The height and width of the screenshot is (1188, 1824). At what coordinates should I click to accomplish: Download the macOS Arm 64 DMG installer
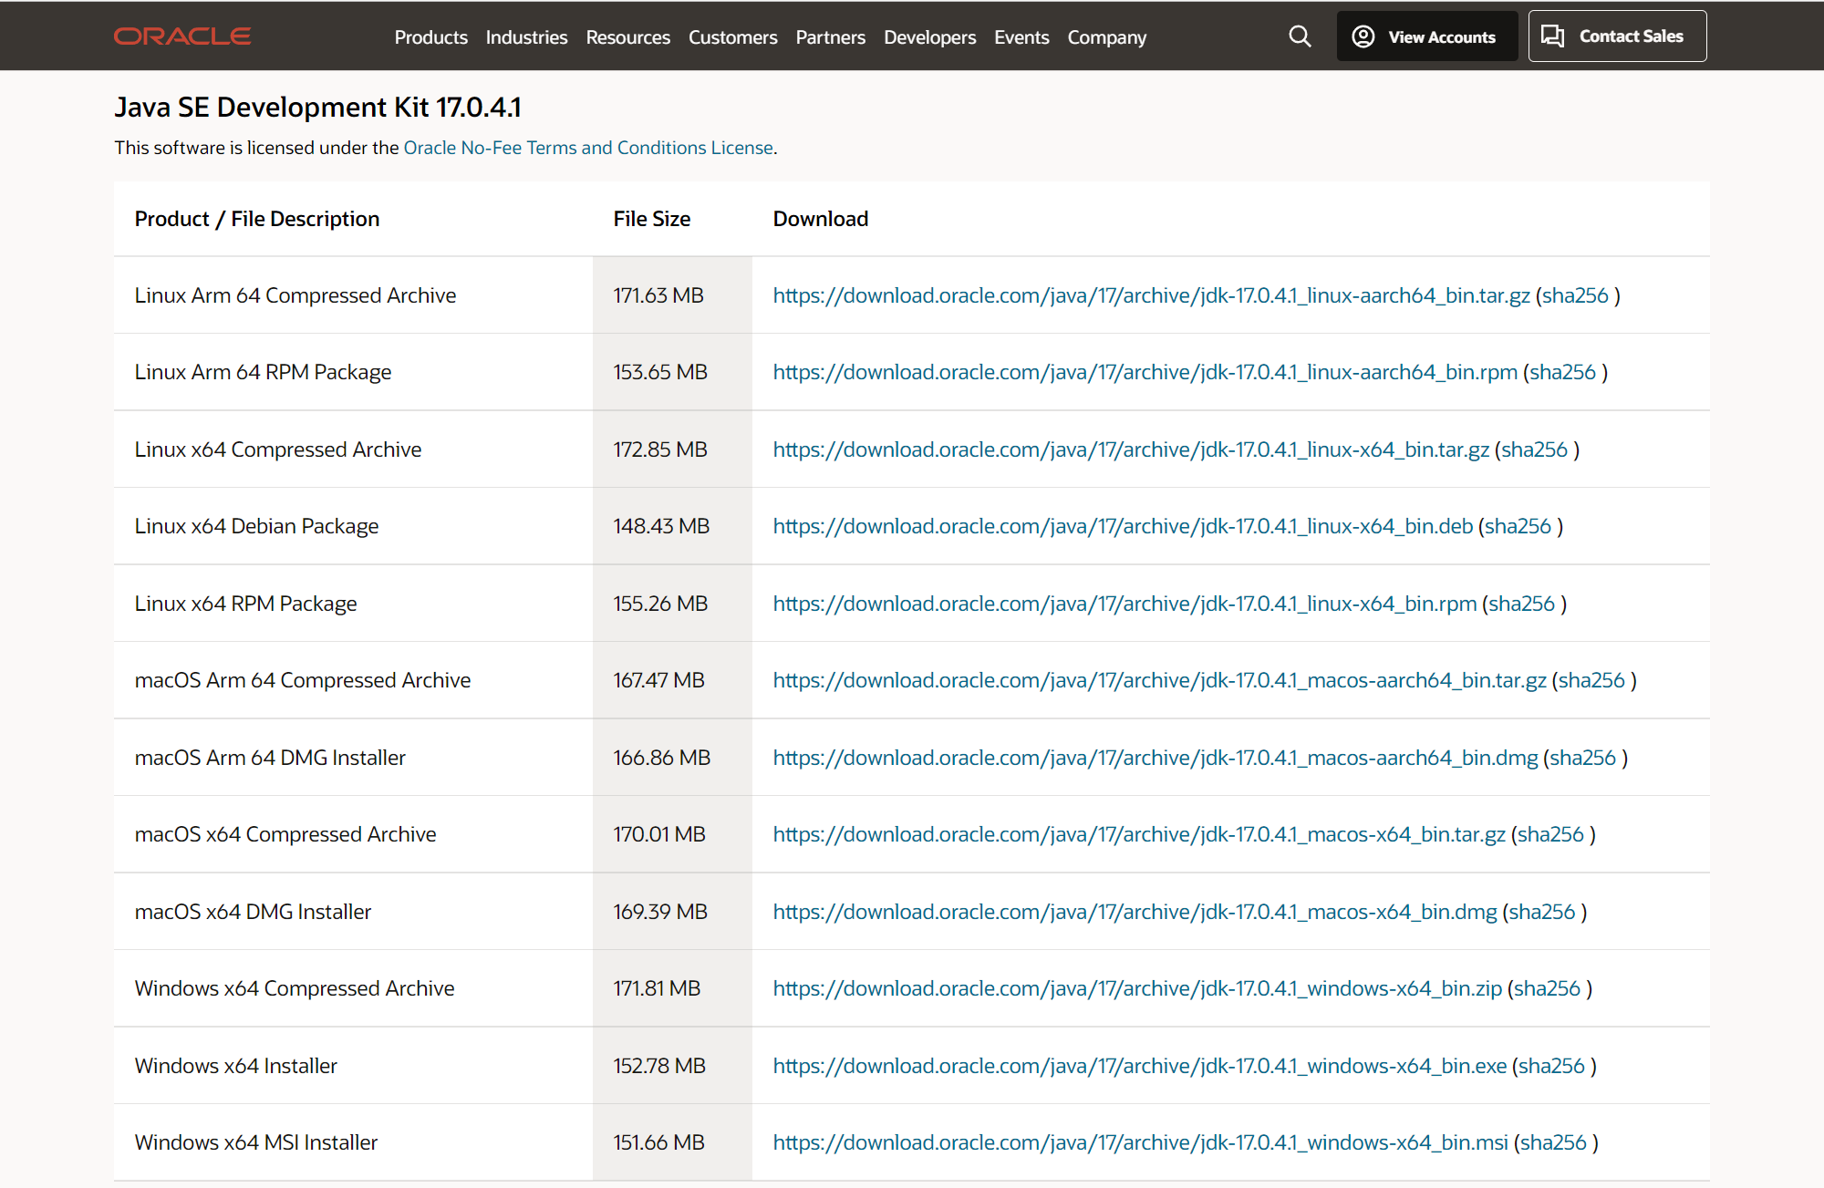pyautogui.click(x=1155, y=758)
